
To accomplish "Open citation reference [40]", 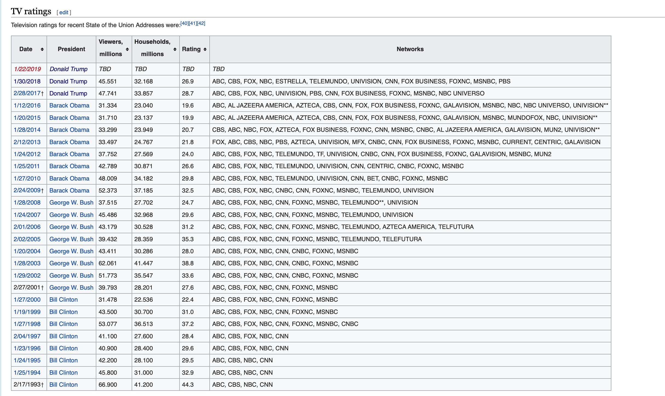I will [184, 23].
